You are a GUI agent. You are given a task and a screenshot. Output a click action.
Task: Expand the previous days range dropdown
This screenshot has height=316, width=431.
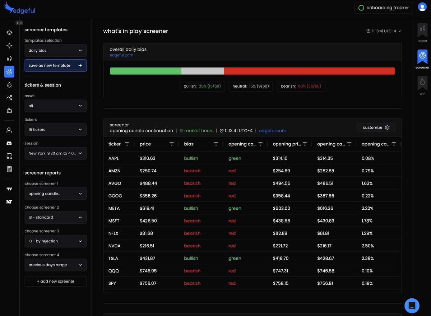tap(56, 265)
